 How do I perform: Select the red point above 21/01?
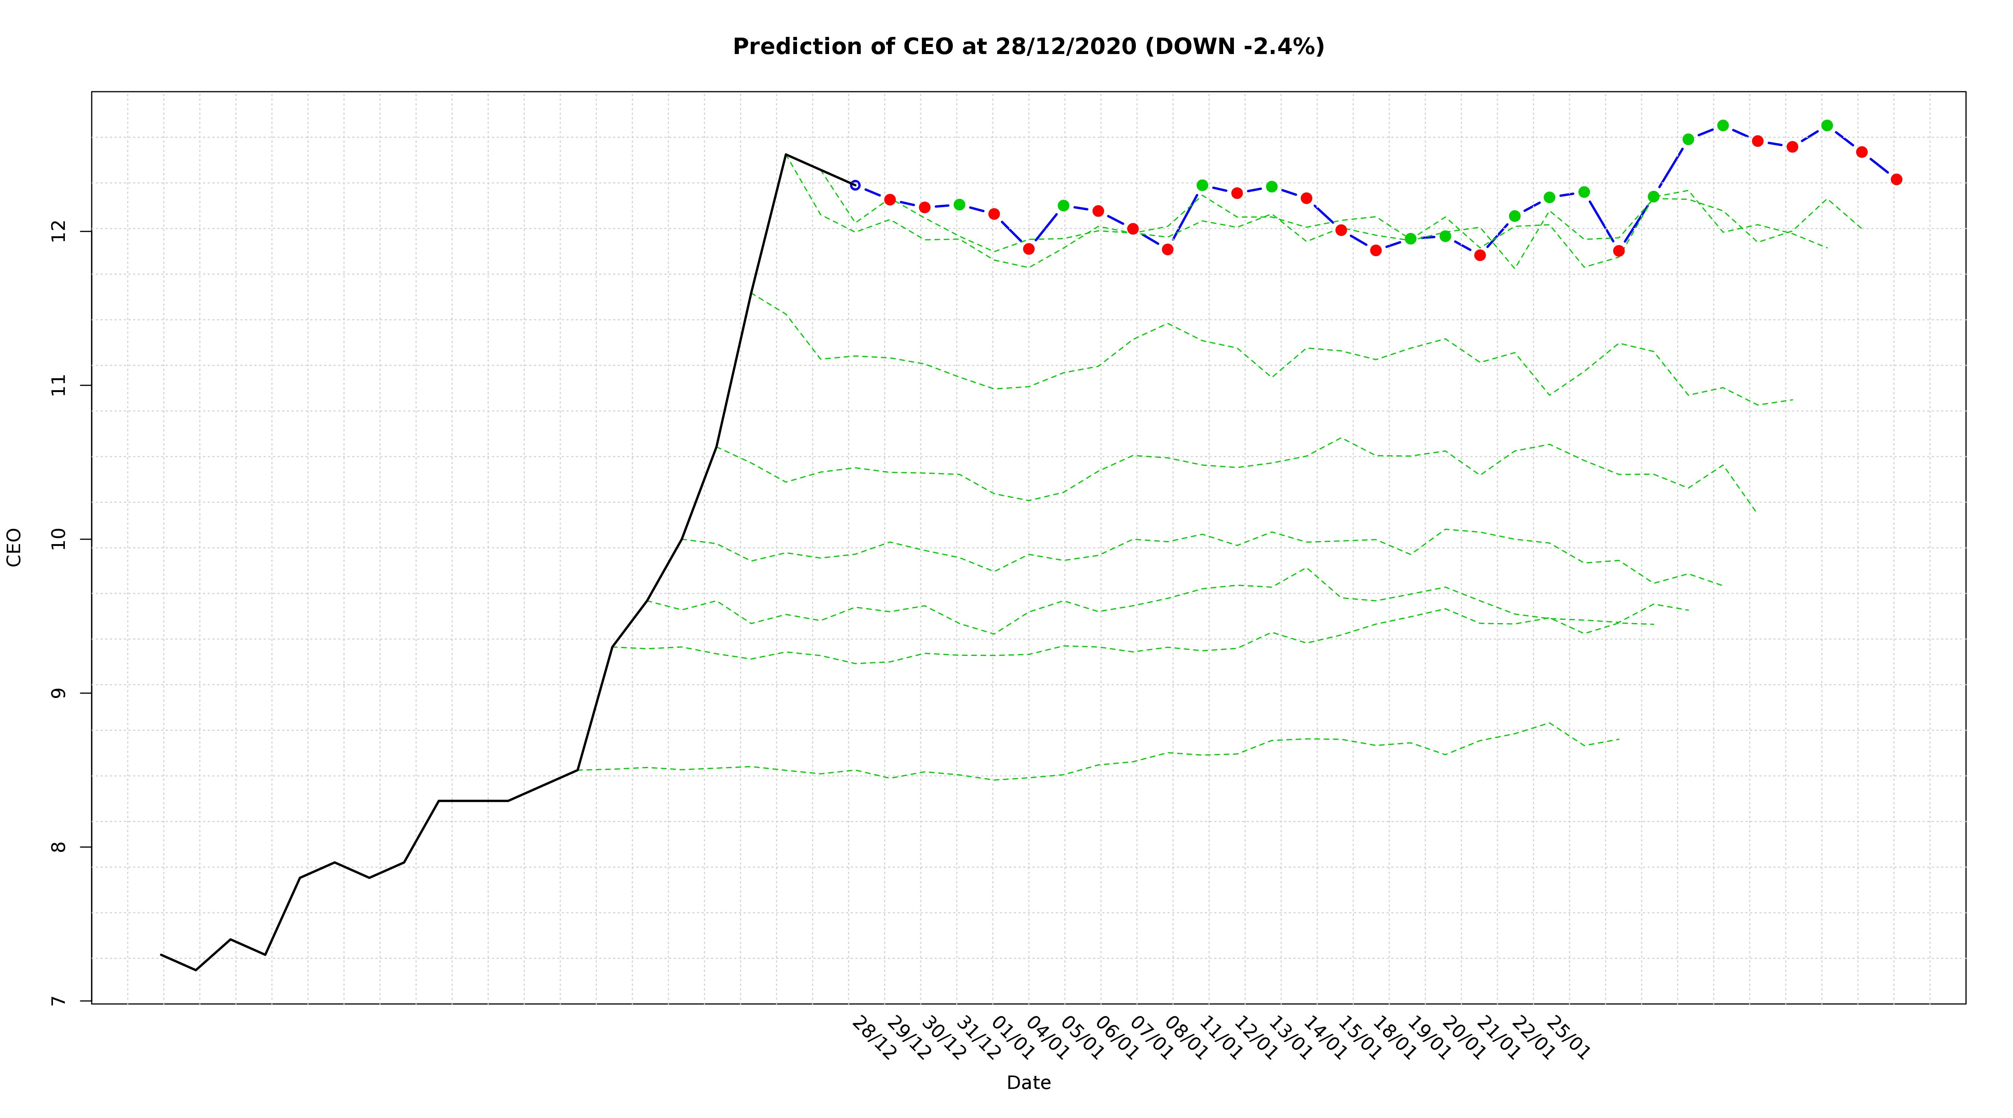pyautogui.click(x=1480, y=256)
